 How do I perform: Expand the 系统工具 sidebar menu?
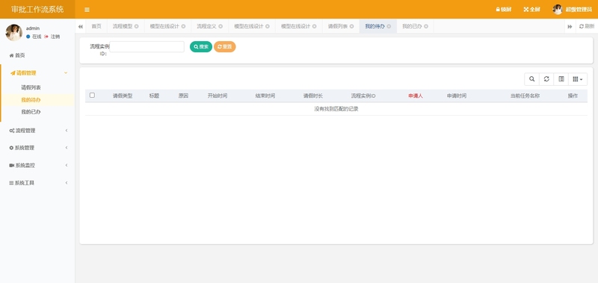pyautogui.click(x=37, y=183)
